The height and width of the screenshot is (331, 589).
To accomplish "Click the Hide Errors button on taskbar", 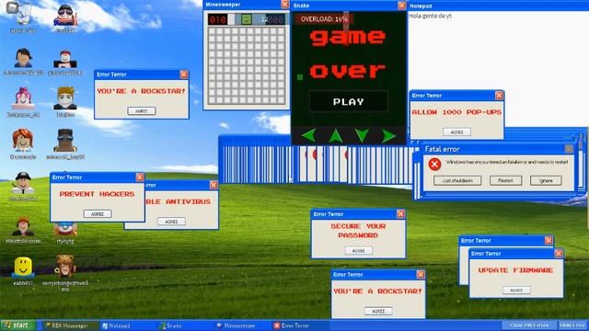I will (x=572, y=325).
